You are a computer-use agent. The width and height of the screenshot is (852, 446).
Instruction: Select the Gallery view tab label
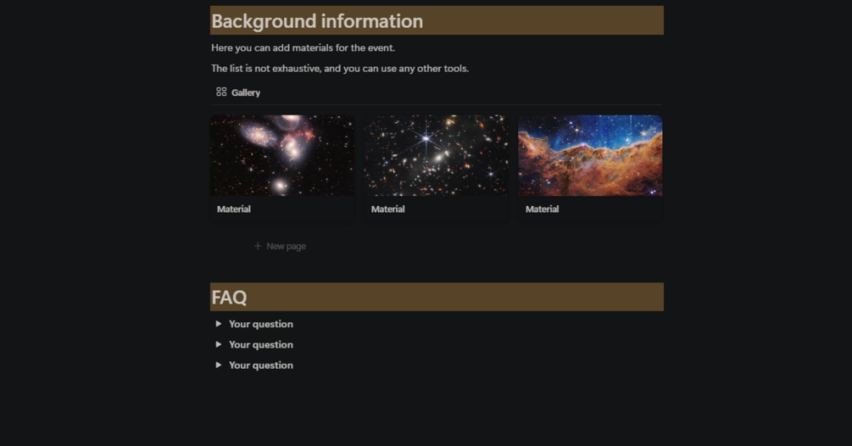(x=246, y=92)
